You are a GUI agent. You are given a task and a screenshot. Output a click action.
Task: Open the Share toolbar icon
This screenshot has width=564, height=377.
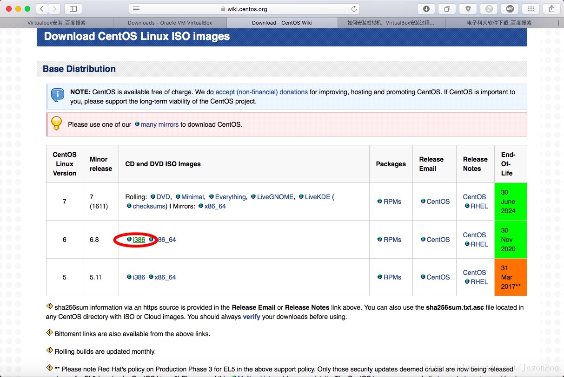551,8
